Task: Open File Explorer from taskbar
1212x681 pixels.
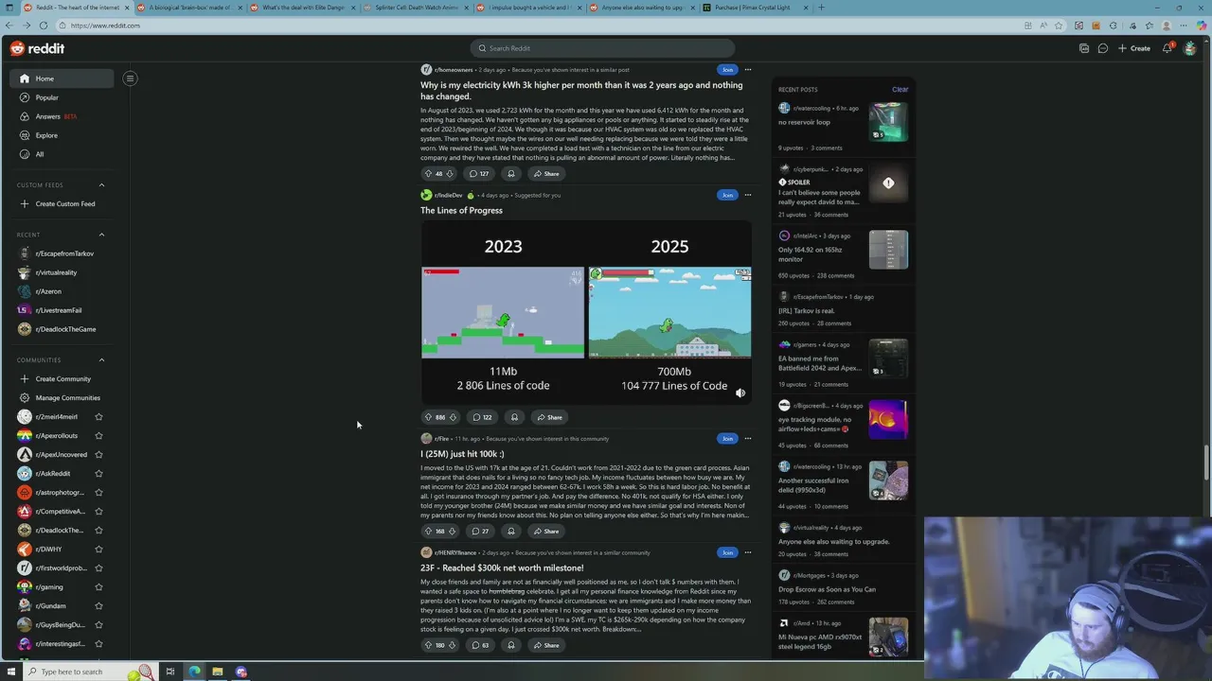Action: pos(217,672)
